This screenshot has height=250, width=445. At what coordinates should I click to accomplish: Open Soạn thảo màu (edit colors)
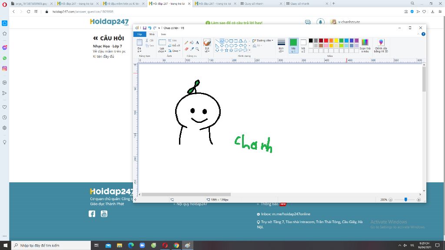pos(365,45)
